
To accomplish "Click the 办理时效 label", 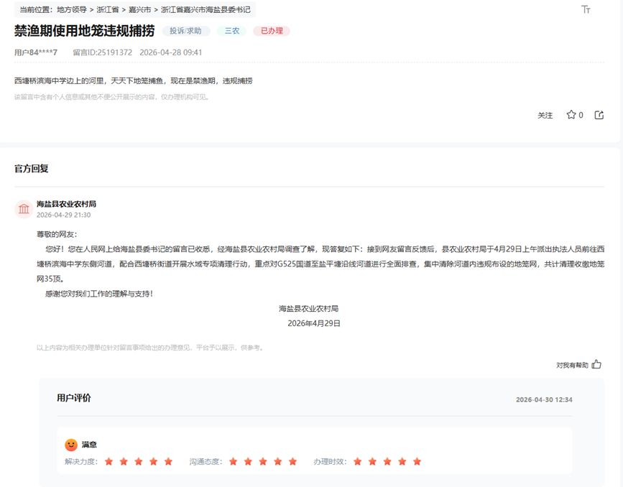I will (330, 462).
